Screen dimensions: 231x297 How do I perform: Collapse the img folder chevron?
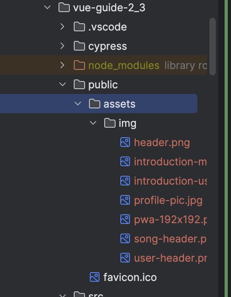coord(93,123)
